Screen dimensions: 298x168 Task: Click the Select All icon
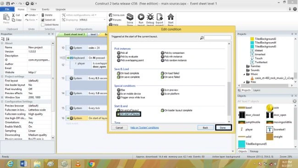pyautogui.click(x=43, y=20)
